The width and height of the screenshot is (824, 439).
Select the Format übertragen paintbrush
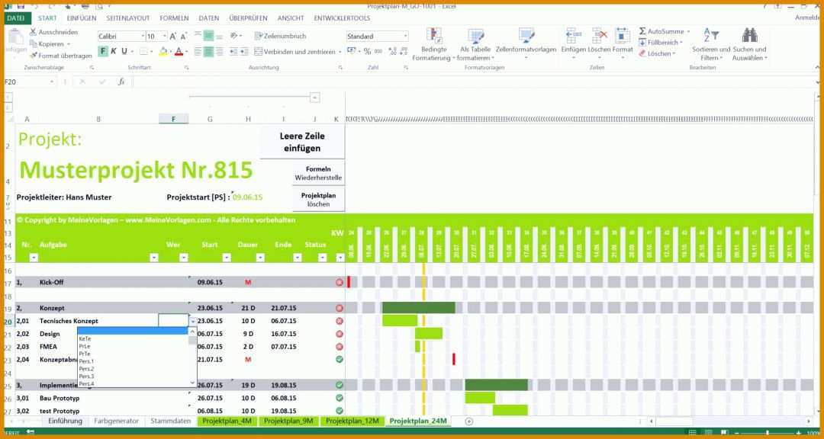(x=33, y=55)
